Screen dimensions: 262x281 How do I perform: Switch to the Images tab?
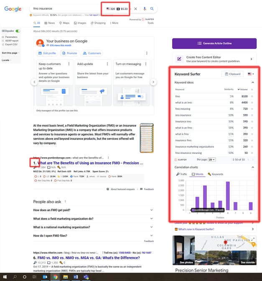80,23
